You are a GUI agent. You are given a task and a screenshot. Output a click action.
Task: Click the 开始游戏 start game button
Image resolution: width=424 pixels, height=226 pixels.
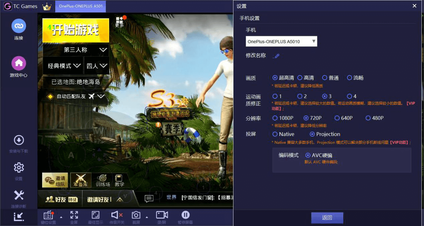(76, 30)
